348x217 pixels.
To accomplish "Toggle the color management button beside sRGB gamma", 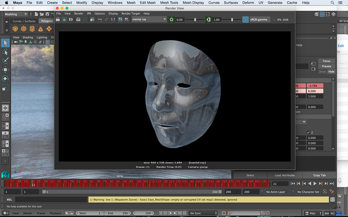I will point(245,19).
